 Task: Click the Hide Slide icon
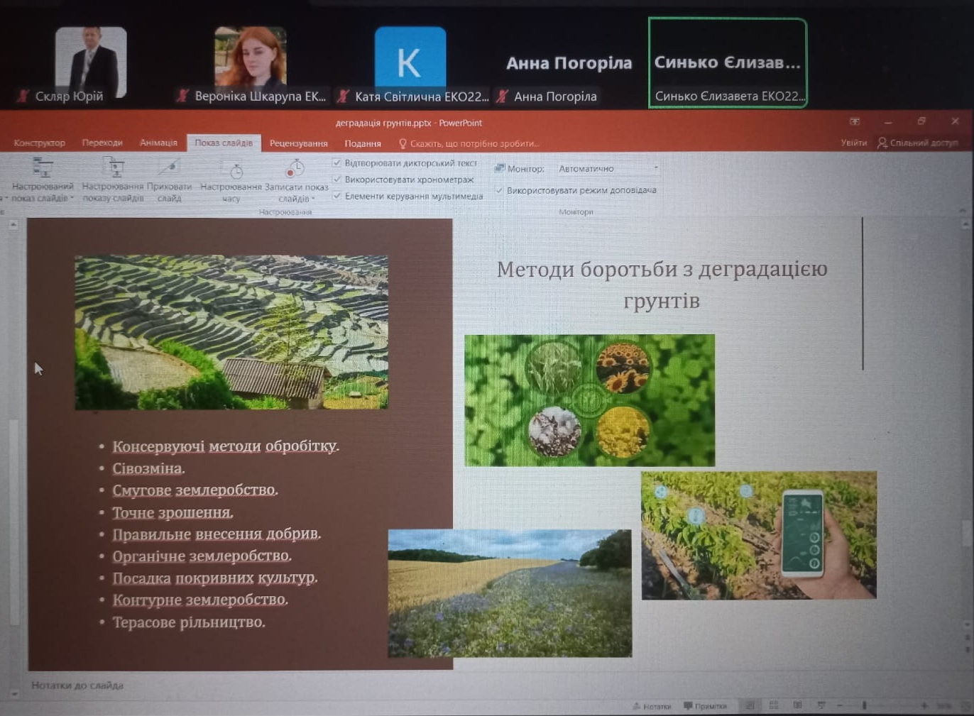[169, 169]
